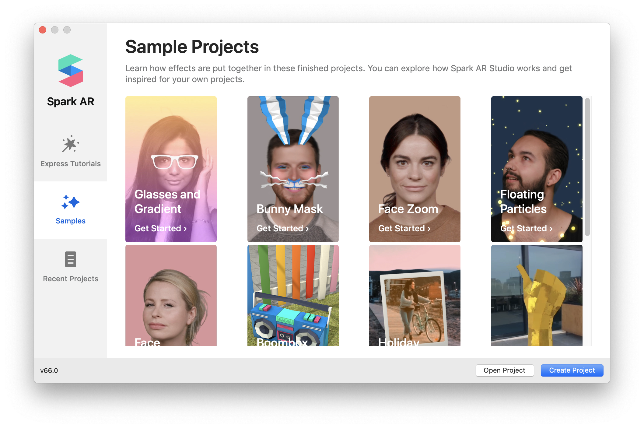The image size is (644, 428).
Task: Click Get Started under Floating Particles
Action: [x=526, y=228]
